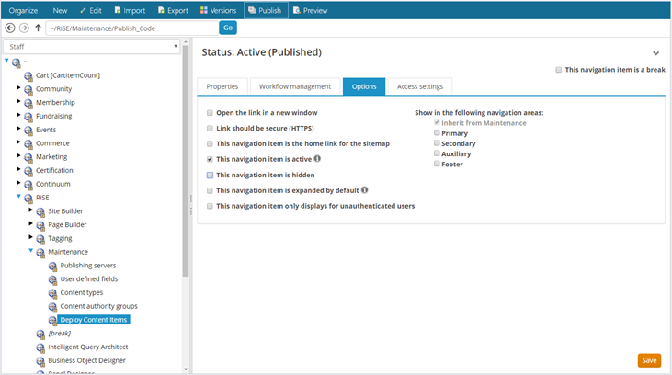
Task: Enable 'Open the link in a new window'
Action: (211, 112)
